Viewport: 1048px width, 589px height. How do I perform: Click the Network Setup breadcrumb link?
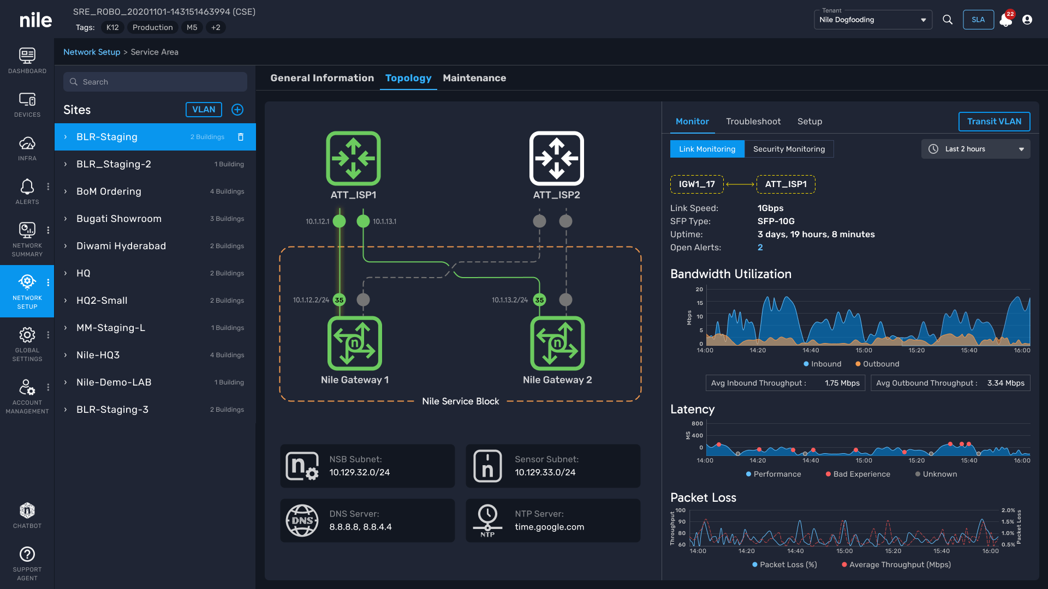coord(92,52)
